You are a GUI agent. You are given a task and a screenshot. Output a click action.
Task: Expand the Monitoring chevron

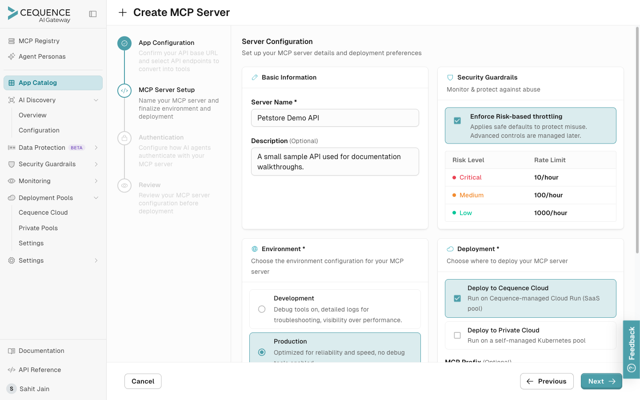(x=96, y=181)
